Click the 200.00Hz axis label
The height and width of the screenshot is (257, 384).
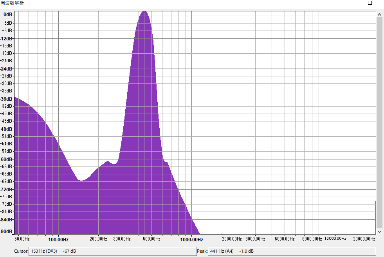[99, 239]
